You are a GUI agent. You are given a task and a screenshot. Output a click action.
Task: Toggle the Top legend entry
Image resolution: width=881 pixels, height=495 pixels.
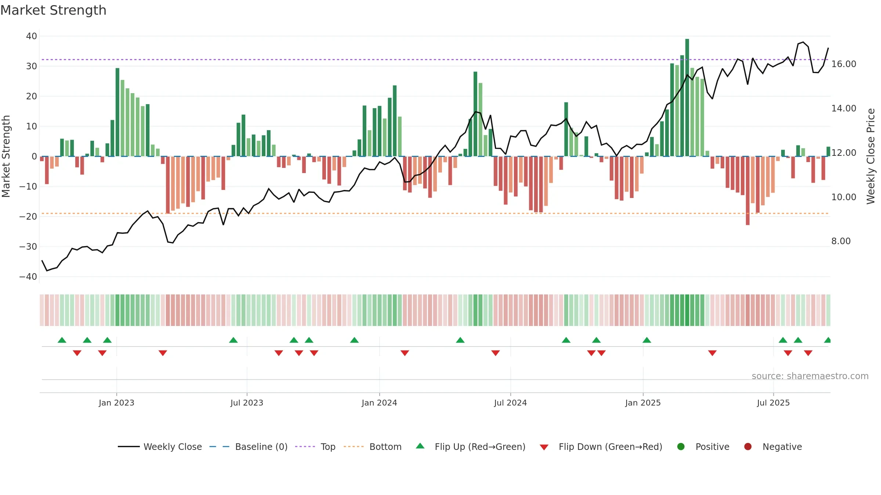315,447
